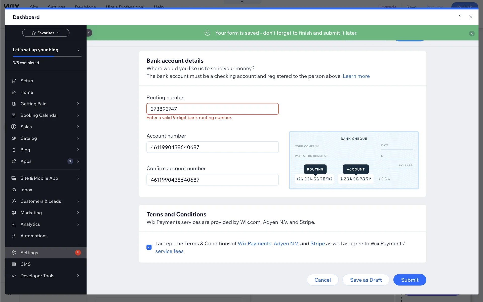Click the Automations lightning bolt icon
Image resolution: width=483 pixels, height=302 pixels.
14,236
